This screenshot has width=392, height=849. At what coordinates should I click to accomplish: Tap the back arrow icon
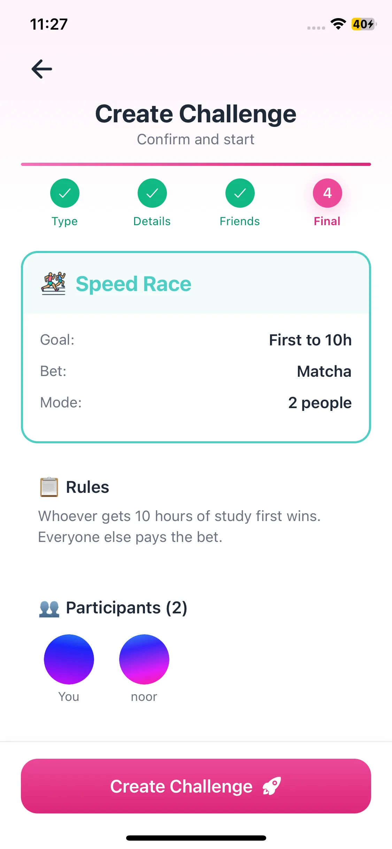(42, 69)
